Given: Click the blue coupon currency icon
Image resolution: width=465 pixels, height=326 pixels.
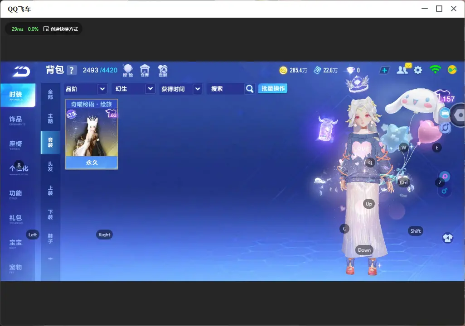Looking at the screenshot, I should 317,70.
